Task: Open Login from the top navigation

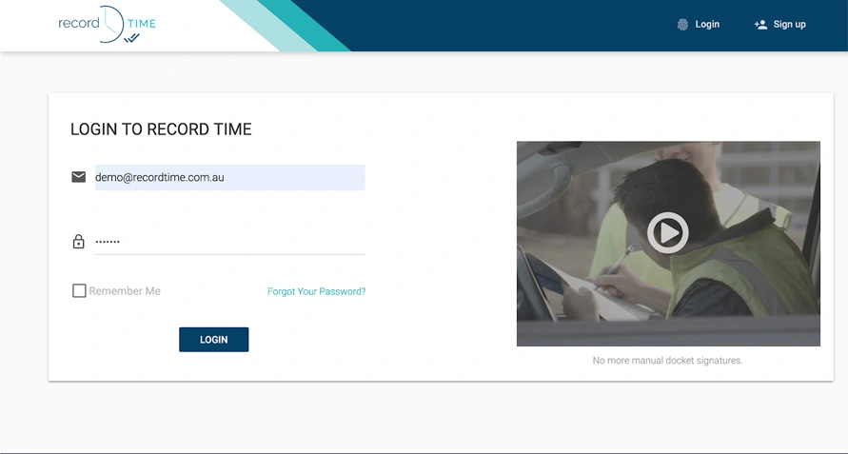Action: 707,25
